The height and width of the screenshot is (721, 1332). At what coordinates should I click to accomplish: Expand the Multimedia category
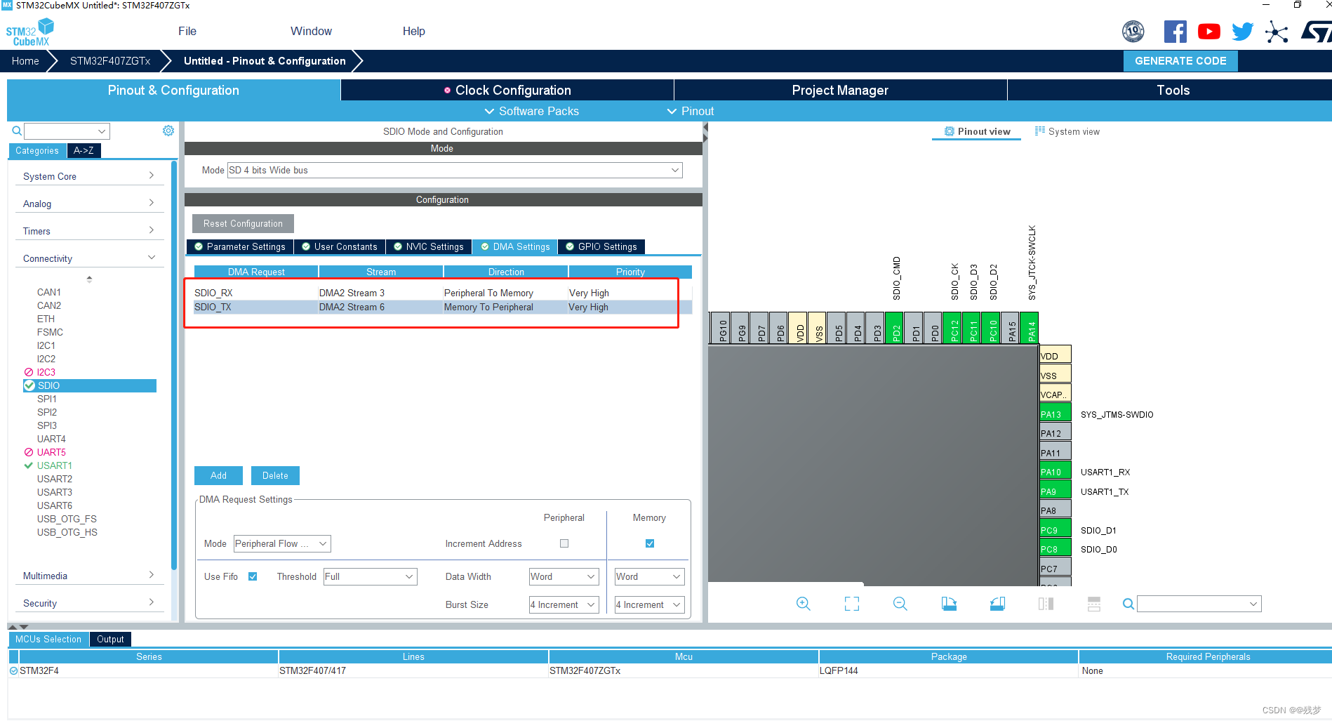click(88, 575)
